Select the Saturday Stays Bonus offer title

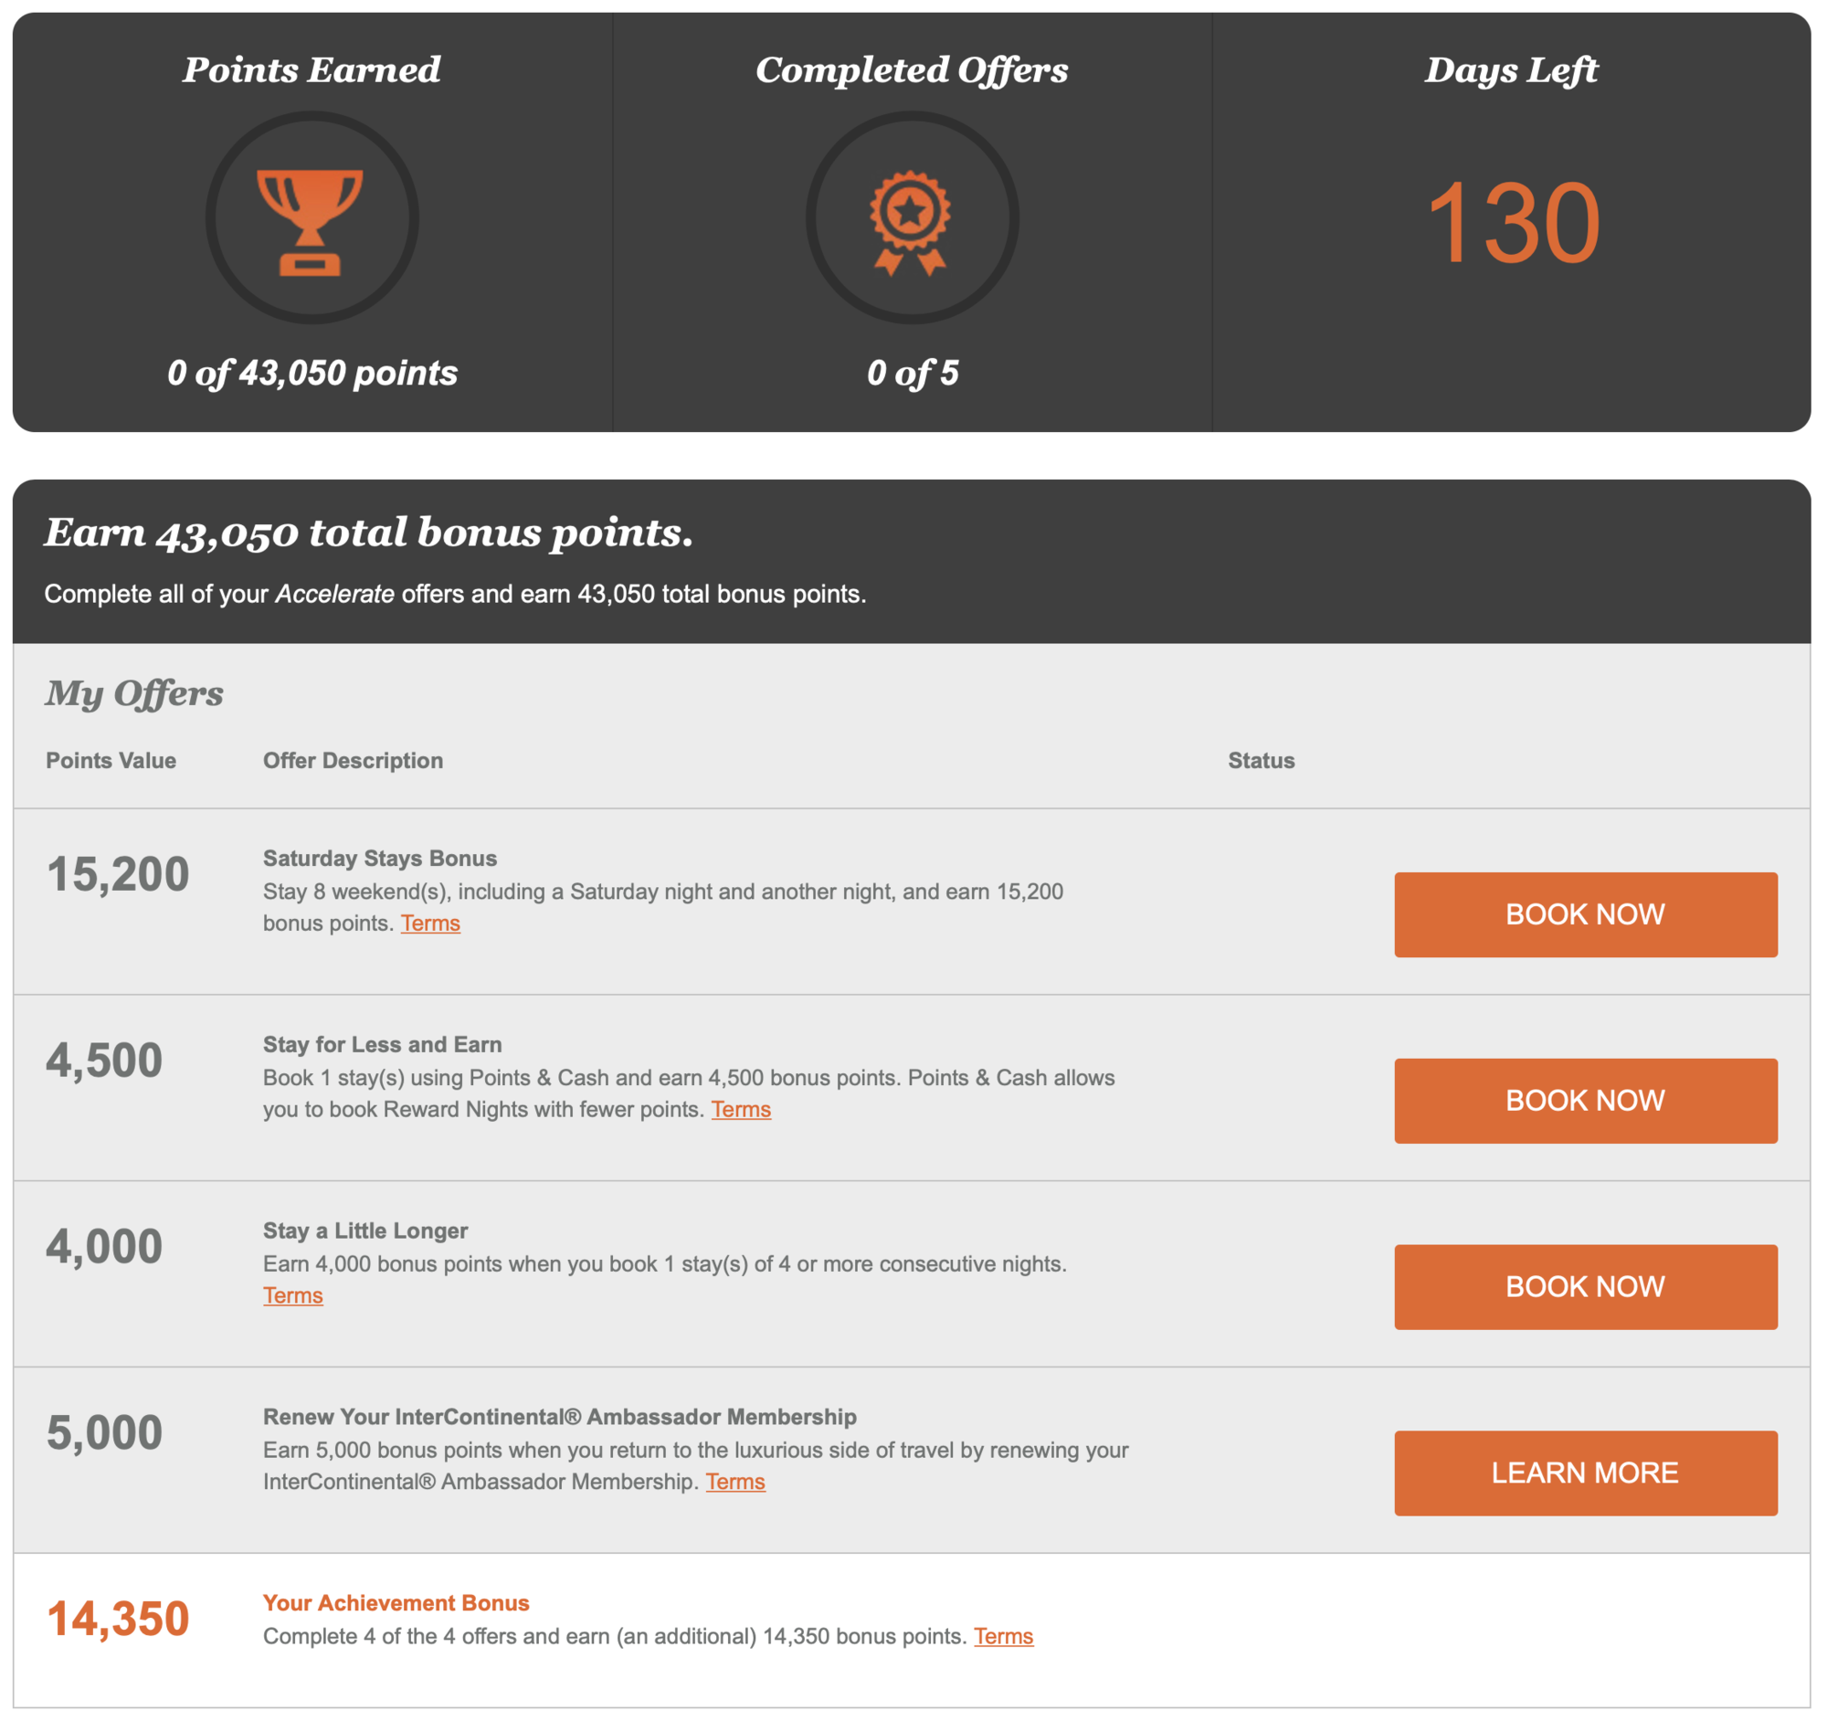pos(379,858)
